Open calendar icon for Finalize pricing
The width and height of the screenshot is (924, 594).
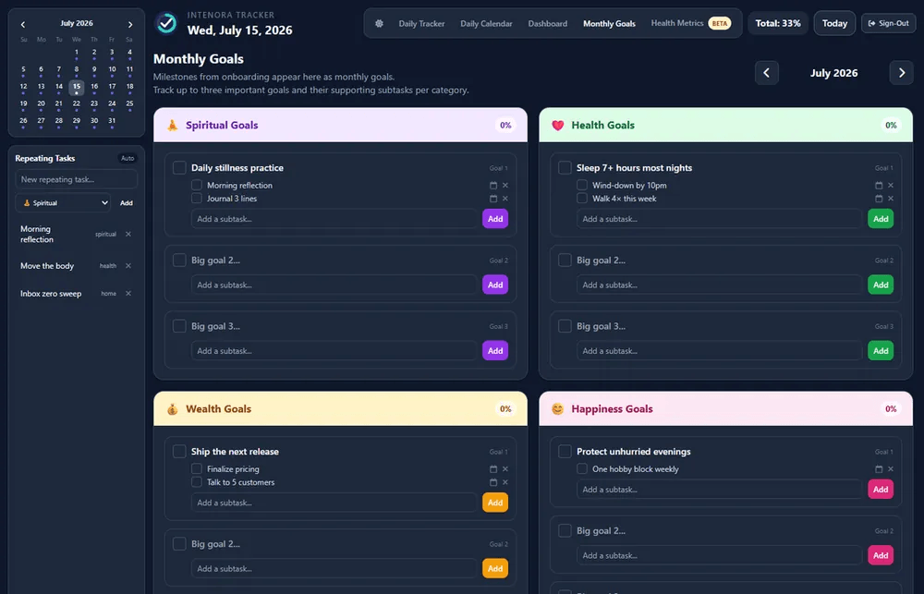point(493,469)
